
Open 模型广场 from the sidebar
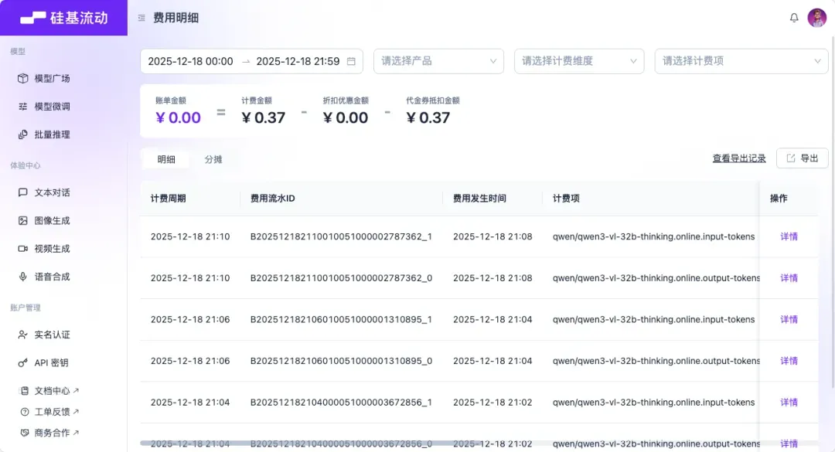pyautogui.click(x=52, y=79)
